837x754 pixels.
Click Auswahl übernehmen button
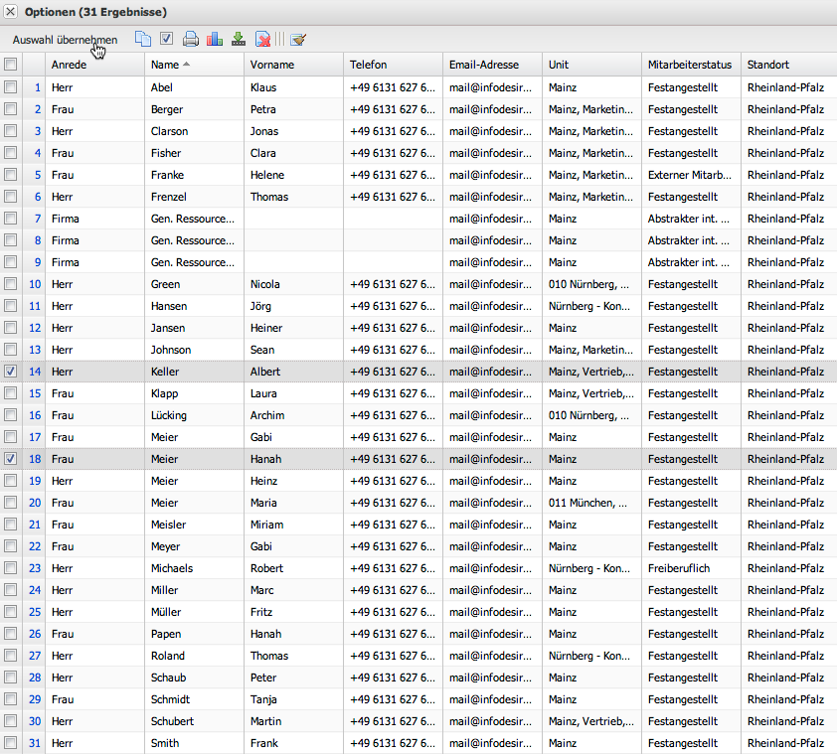tap(65, 40)
